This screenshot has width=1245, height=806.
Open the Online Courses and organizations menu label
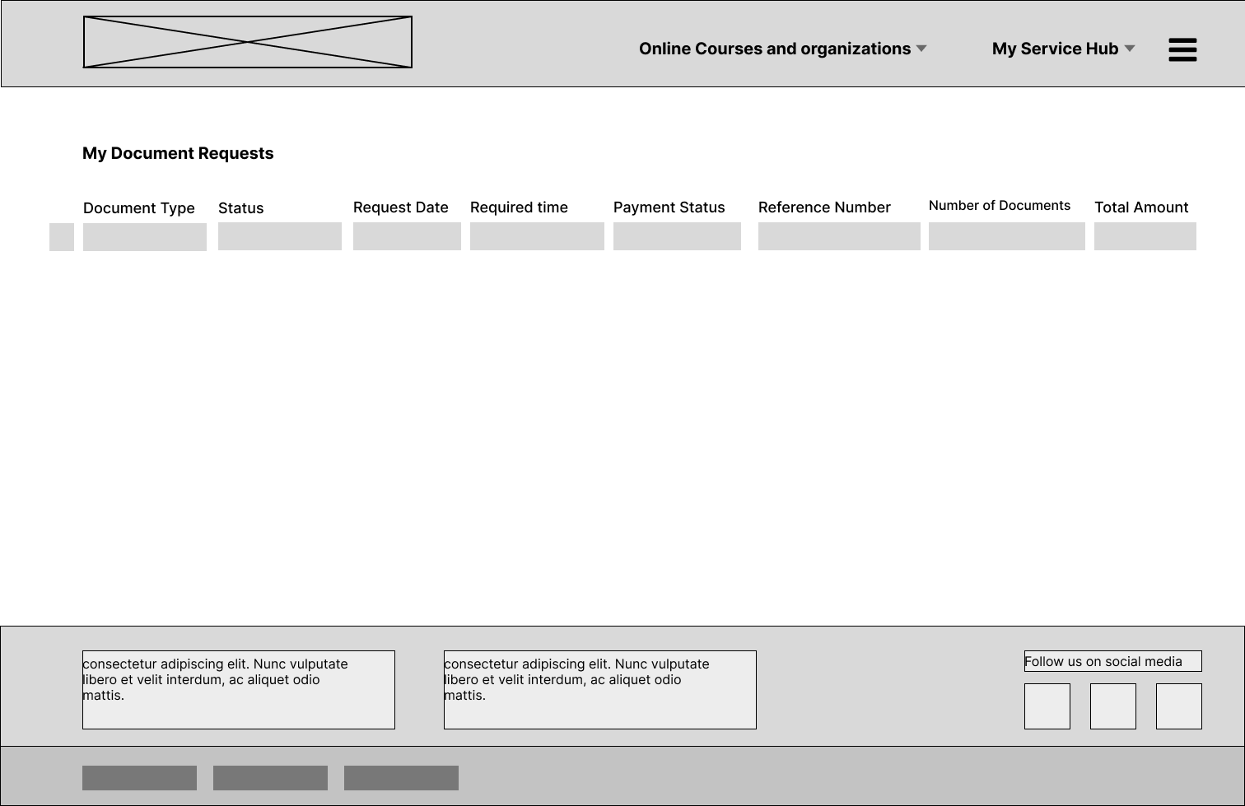pyautogui.click(x=774, y=49)
